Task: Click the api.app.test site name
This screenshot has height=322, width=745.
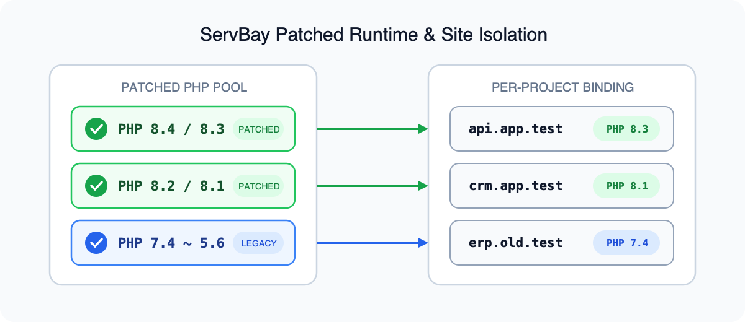Action: point(516,129)
